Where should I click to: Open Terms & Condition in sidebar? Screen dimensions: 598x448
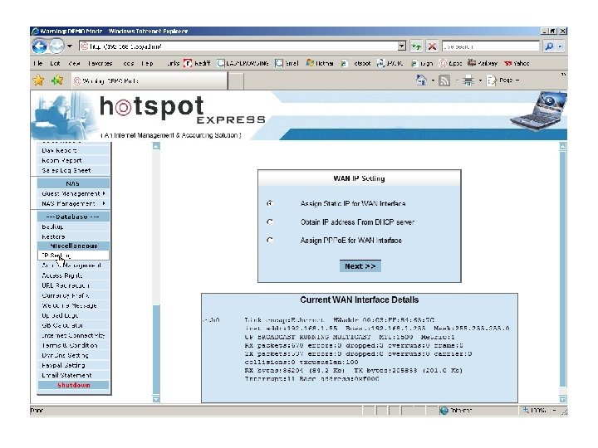pyautogui.click(x=74, y=345)
